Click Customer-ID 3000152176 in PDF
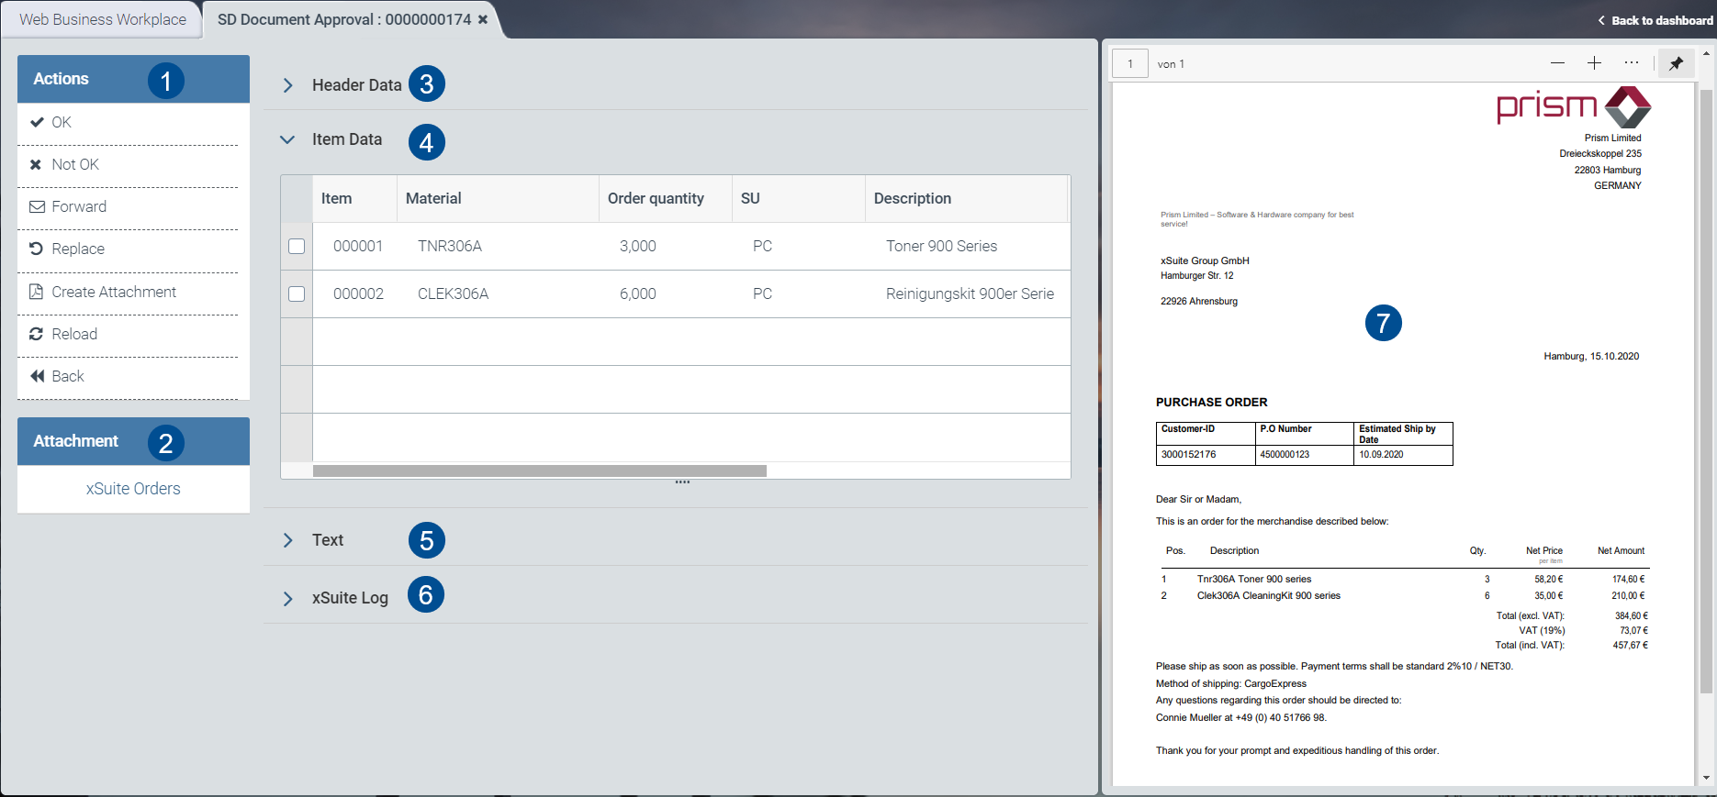 pos(1188,455)
